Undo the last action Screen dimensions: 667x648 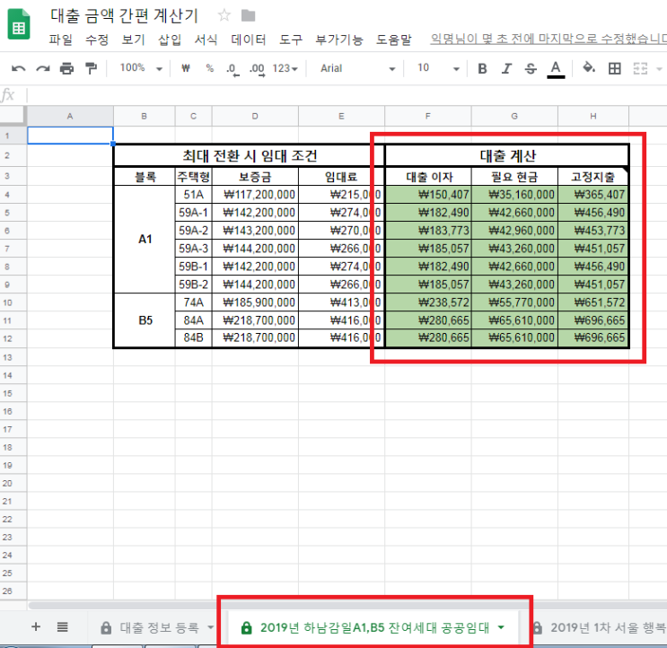point(18,68)
